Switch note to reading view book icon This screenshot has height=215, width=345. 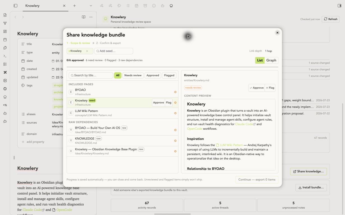(84, 17)
